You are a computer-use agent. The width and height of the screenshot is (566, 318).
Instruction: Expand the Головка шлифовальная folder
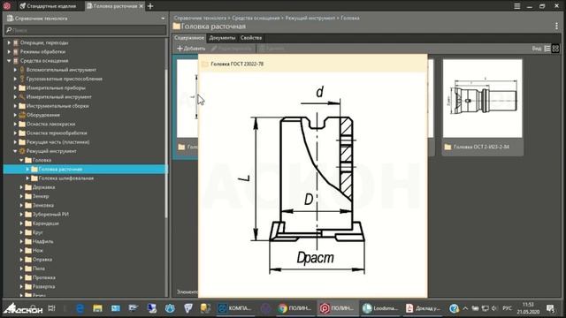[x=27, y=178]
